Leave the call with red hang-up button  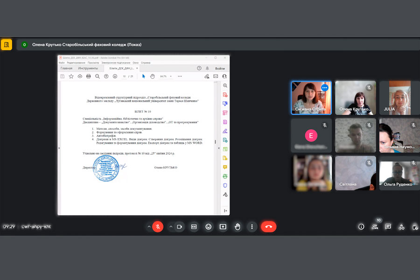click(x=269, y=227)
